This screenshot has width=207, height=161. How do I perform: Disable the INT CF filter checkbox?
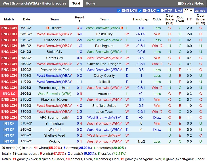pyautogui.click(x=158, y=11)
